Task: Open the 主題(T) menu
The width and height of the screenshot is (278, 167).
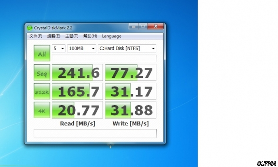Action: [x=72, y=36]
